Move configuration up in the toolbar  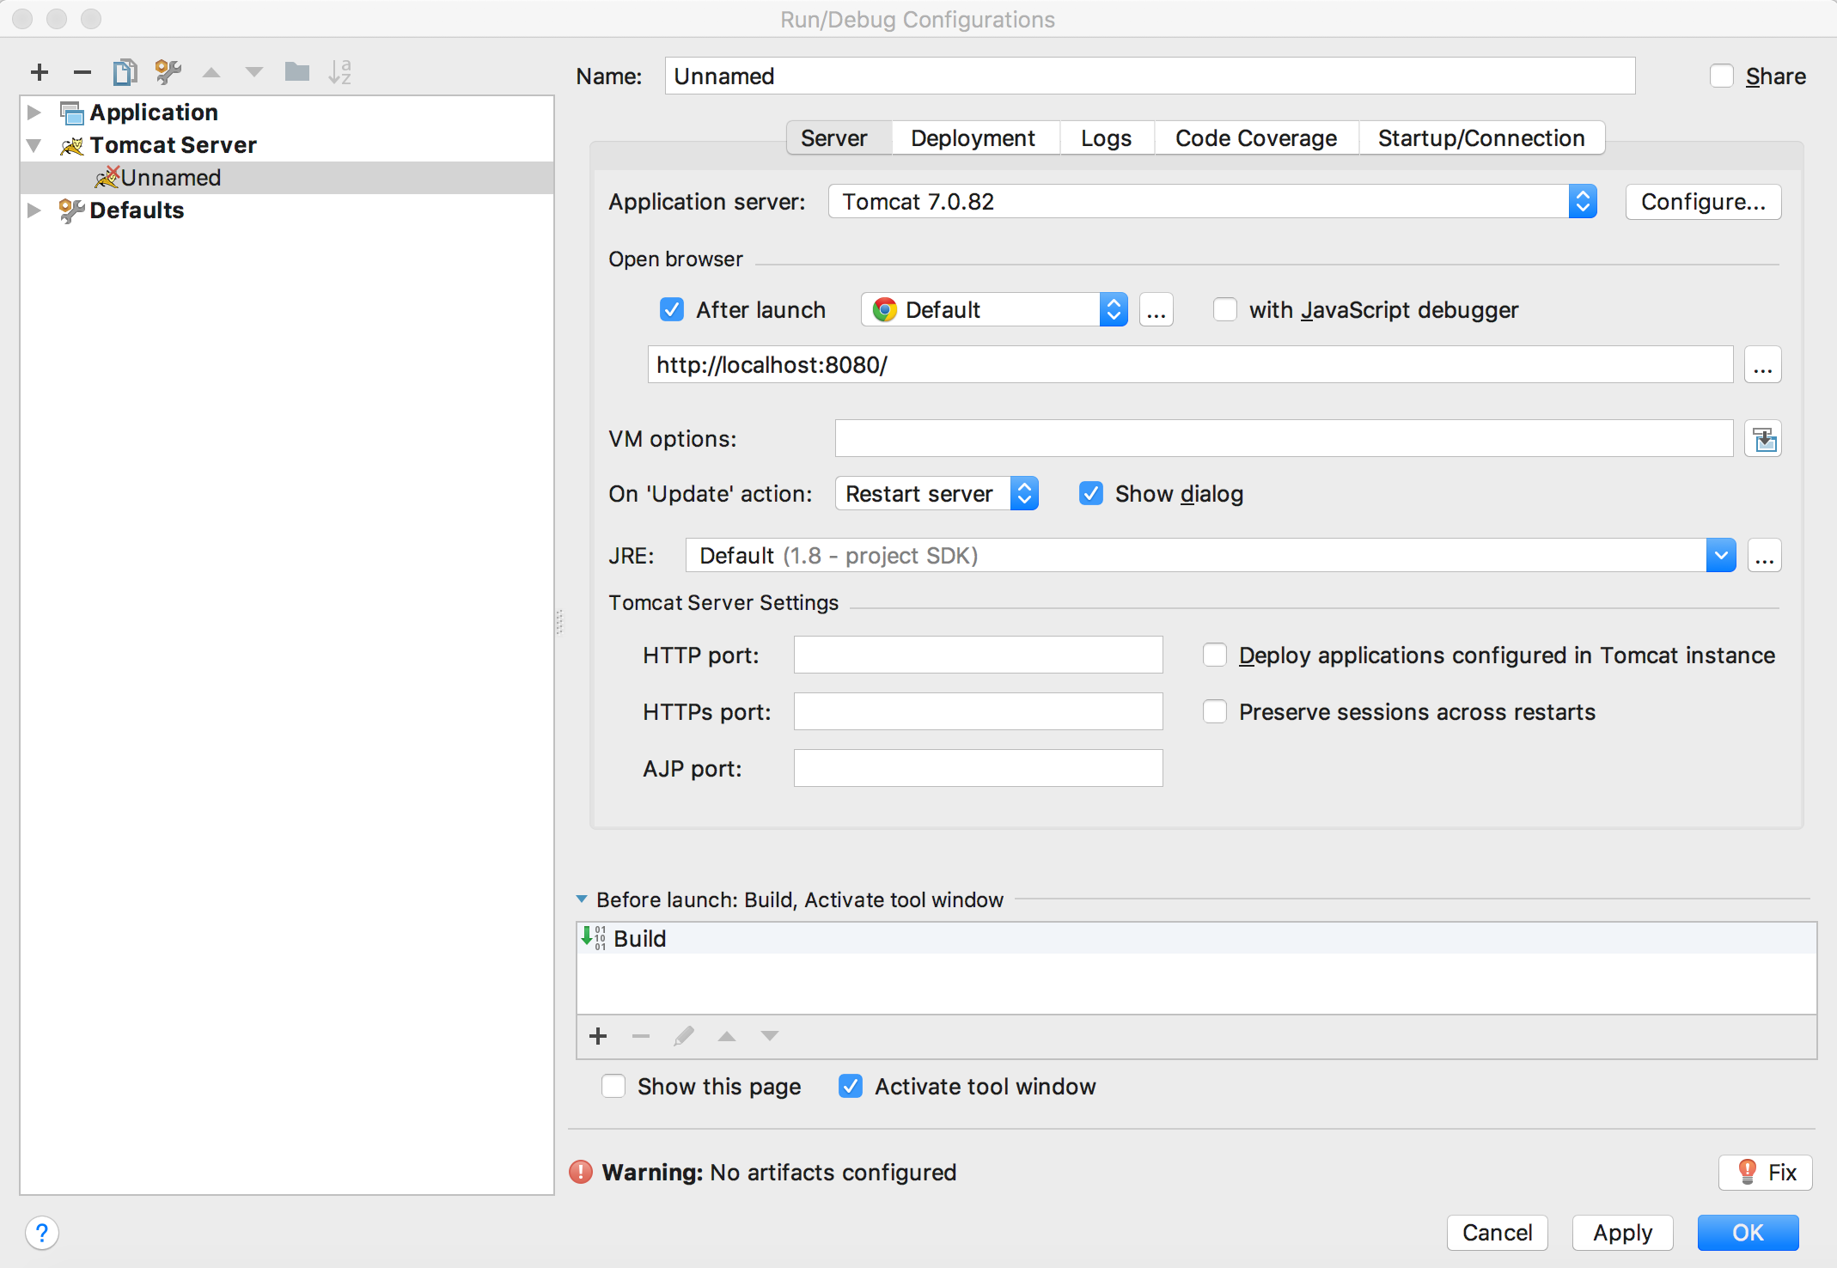coord(211,73)
